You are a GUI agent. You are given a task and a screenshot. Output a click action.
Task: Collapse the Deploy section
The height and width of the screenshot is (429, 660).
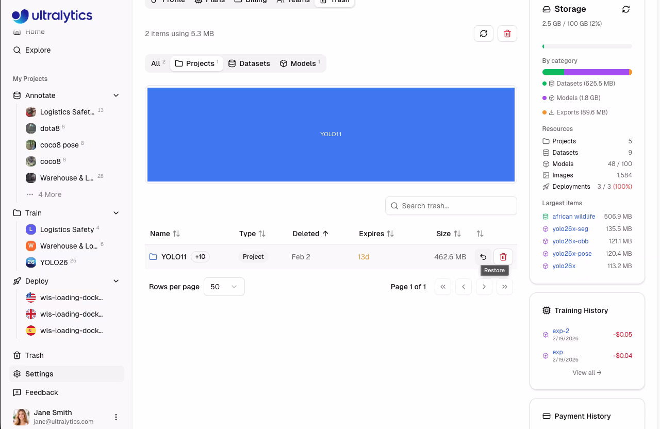click(x=116, y=281)
